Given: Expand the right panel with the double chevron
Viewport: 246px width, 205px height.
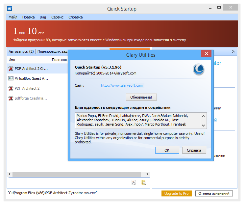Looking at the screenshot, I should coord(233,51).
